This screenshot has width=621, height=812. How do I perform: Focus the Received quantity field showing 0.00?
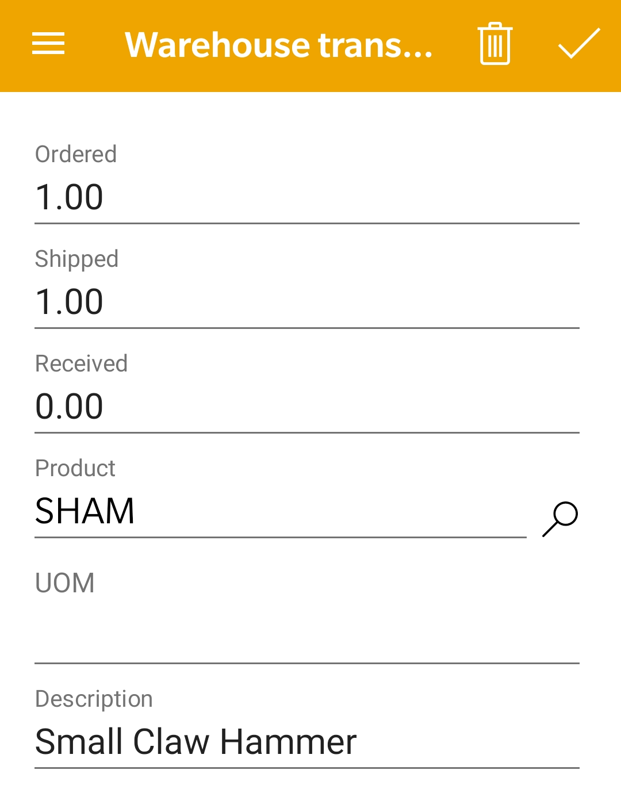307,407
